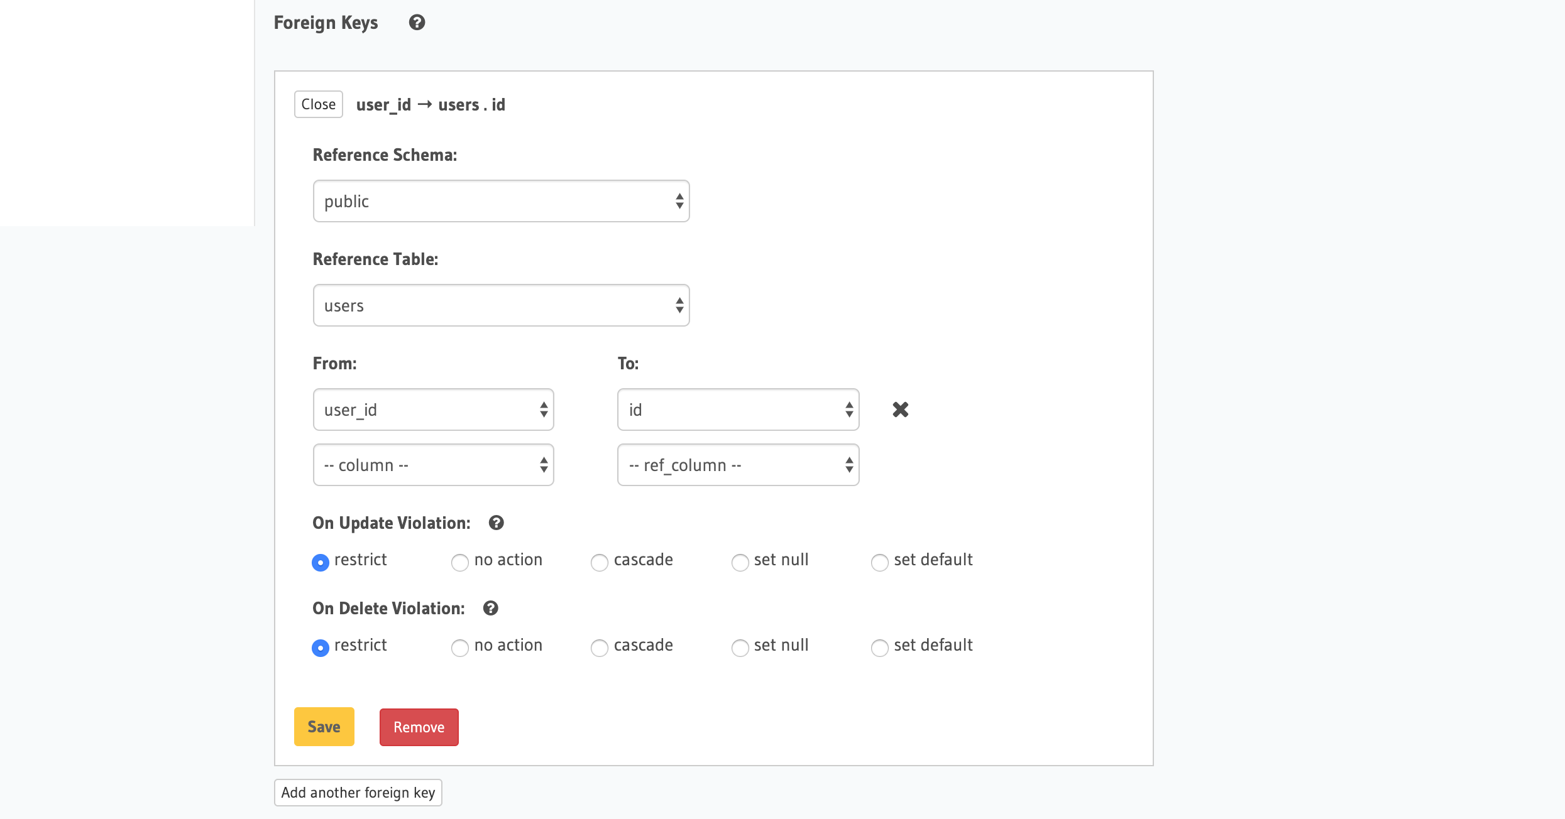Select cascade for On Update Violation

[600, 561]
